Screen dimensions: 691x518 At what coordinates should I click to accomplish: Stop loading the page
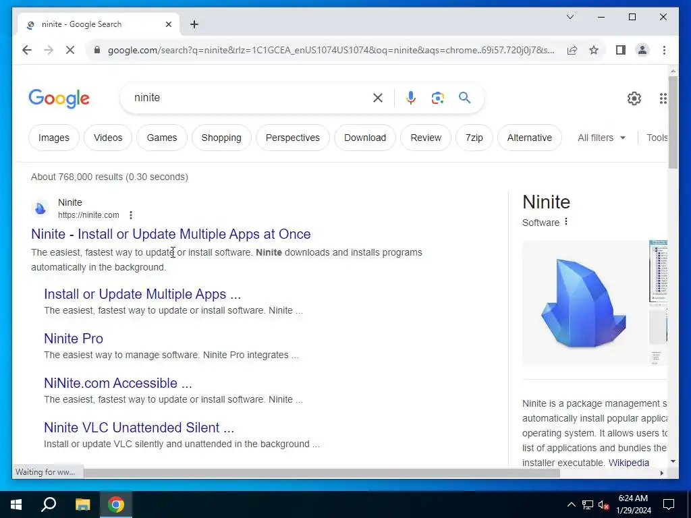70,50
